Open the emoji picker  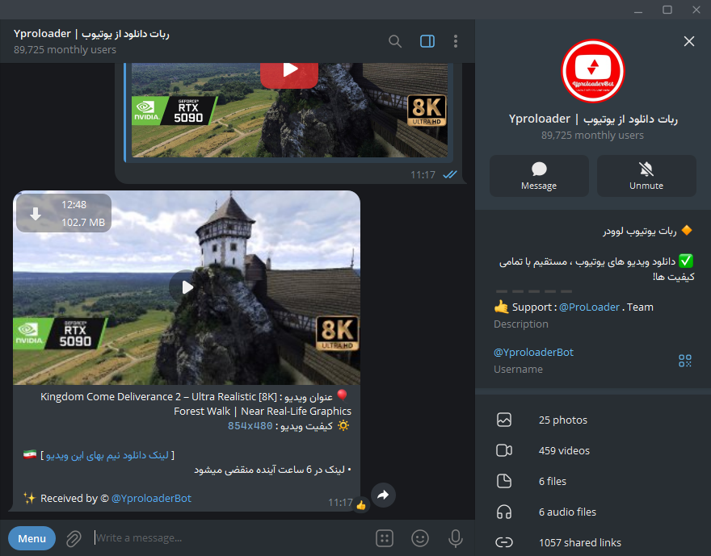[x=420, y=538]
